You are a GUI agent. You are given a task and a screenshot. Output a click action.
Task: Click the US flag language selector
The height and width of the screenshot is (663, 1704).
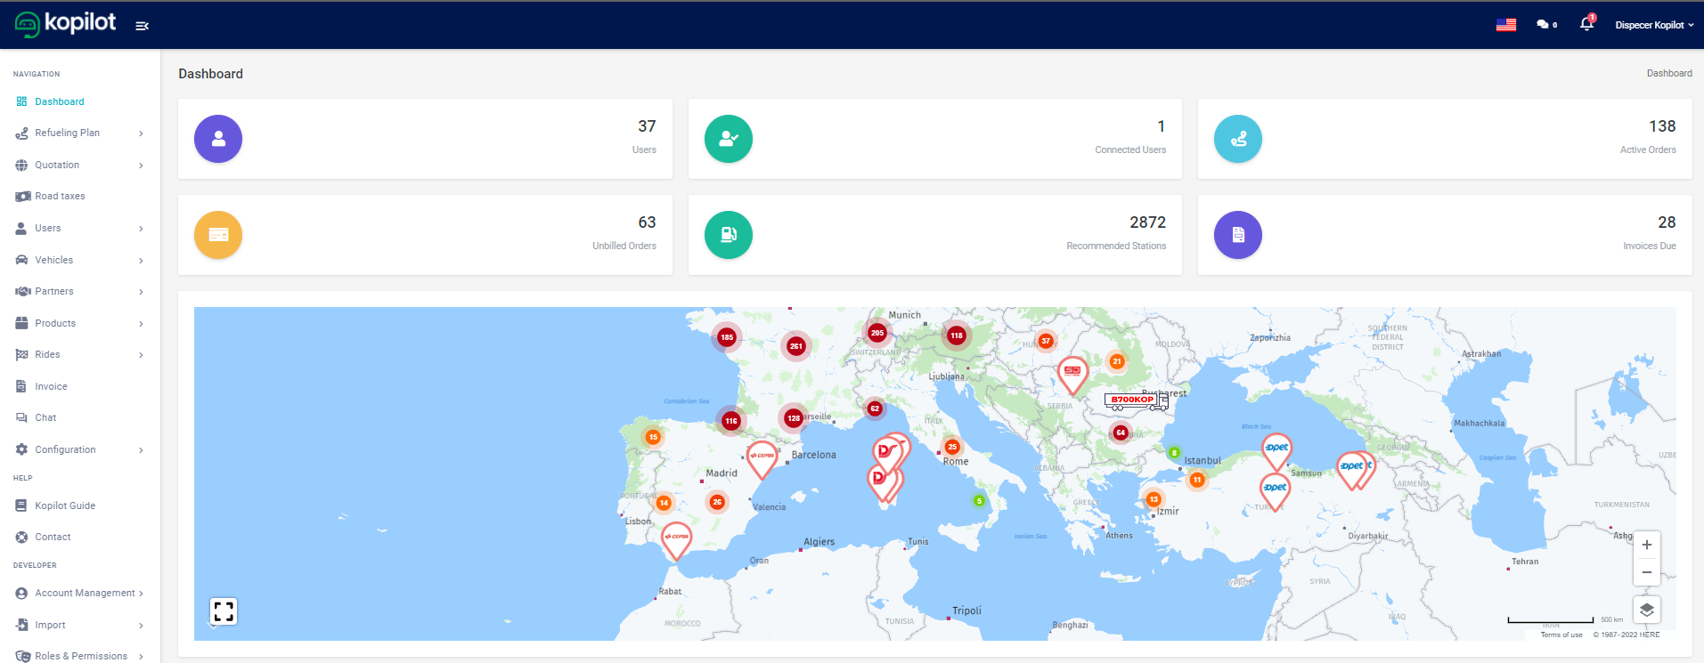(x=1506, y=25)
